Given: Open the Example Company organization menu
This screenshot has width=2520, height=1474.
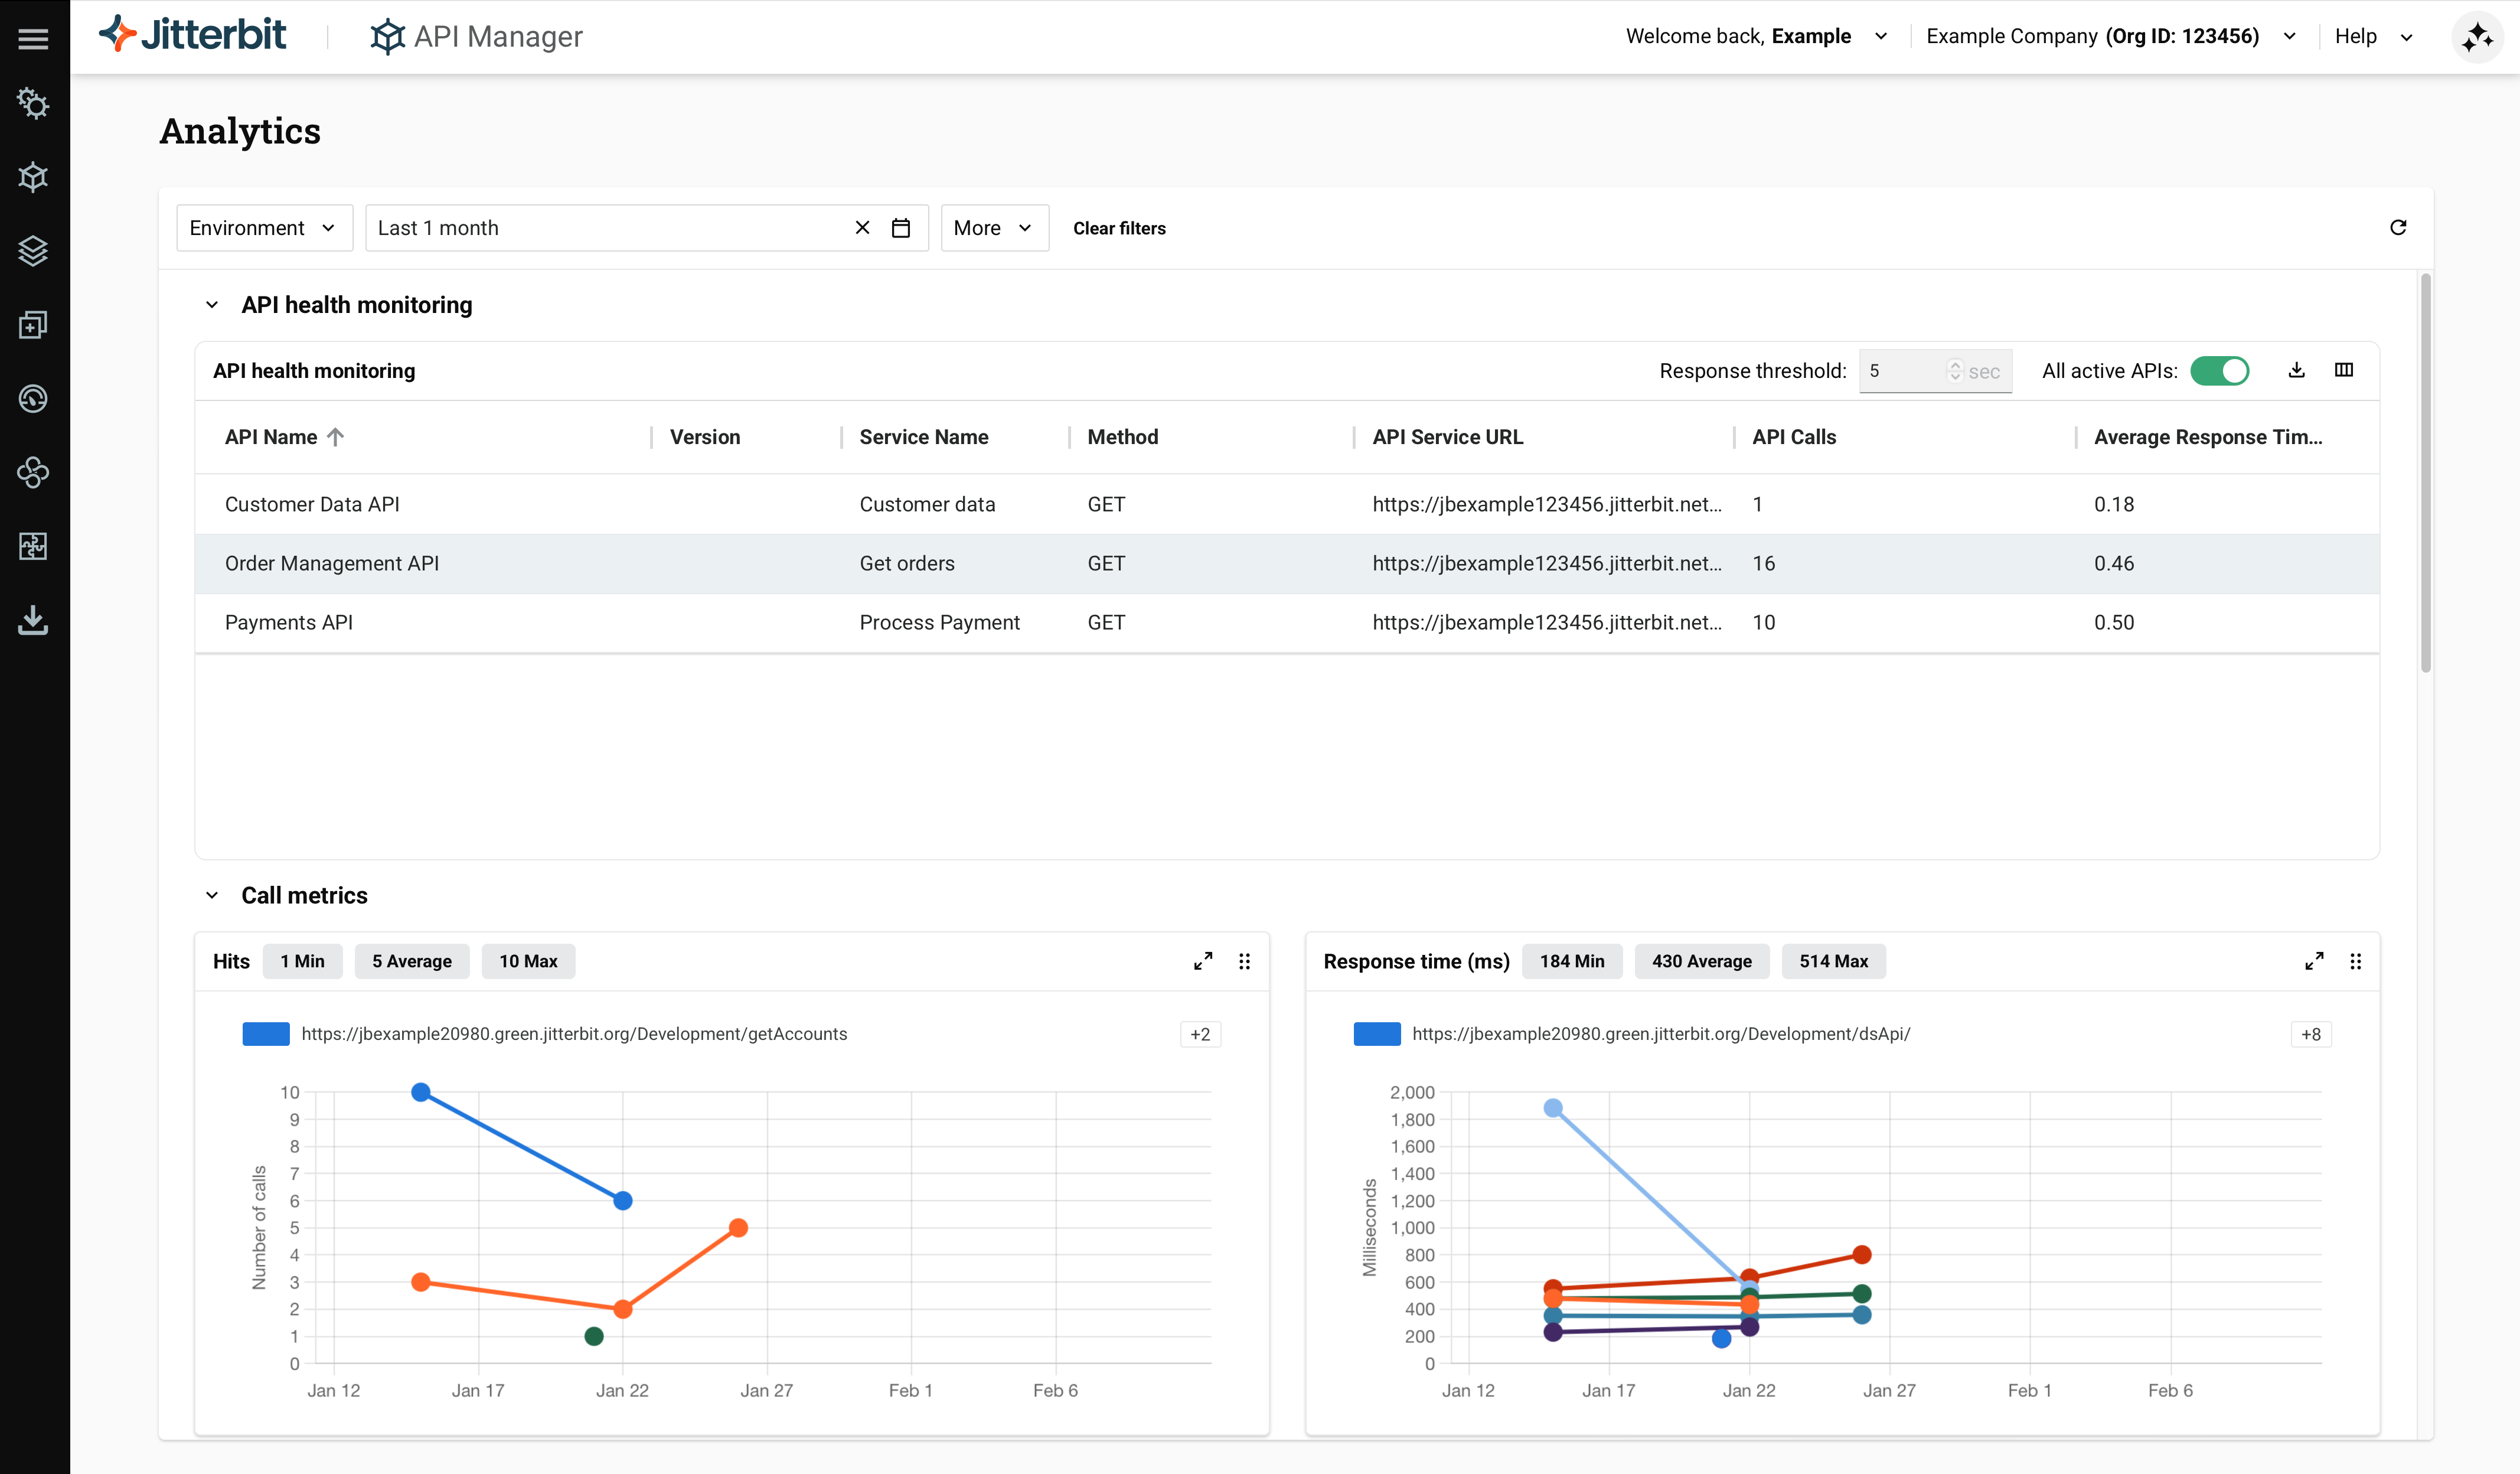Looking at the screenshot, I should pyautogui.click(x=2109, y=37).
